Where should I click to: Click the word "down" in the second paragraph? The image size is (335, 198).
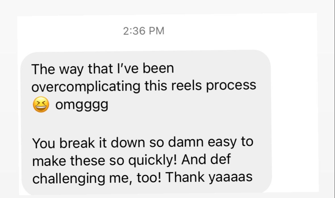(x=128, y=142)
